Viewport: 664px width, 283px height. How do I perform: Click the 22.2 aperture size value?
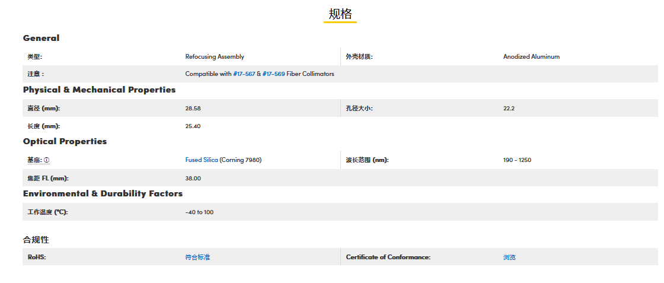pyautogui.click(x=509, y=109)
